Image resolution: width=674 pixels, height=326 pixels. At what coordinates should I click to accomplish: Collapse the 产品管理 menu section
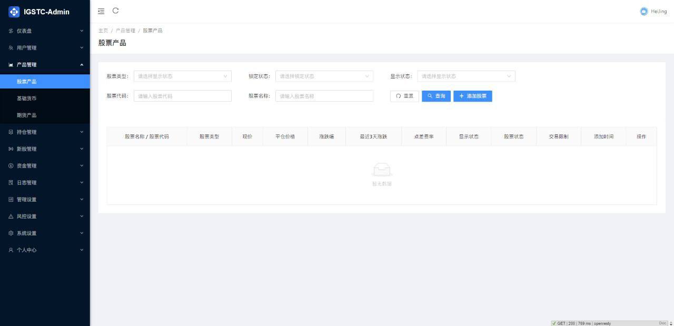[45, 64]
